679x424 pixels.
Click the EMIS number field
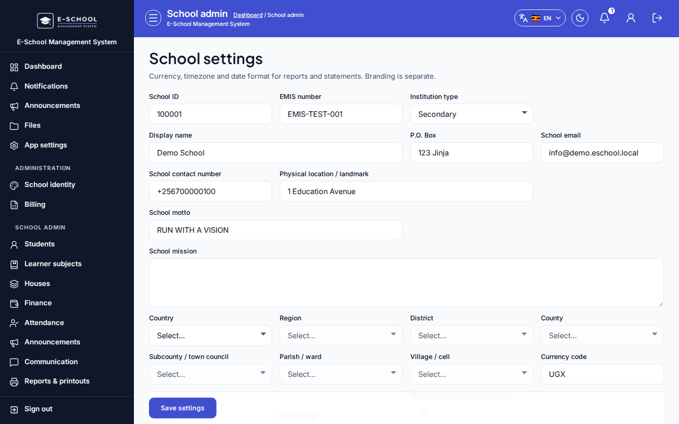pyautogui.click(x=341, y=114)
